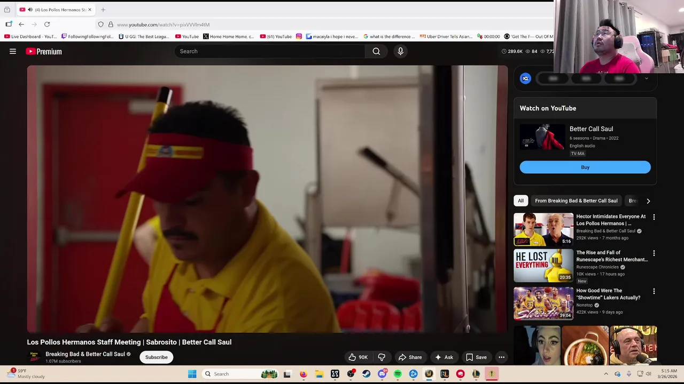View site security lock info
The image size is (684, 384).
click(x=111, y=25)
